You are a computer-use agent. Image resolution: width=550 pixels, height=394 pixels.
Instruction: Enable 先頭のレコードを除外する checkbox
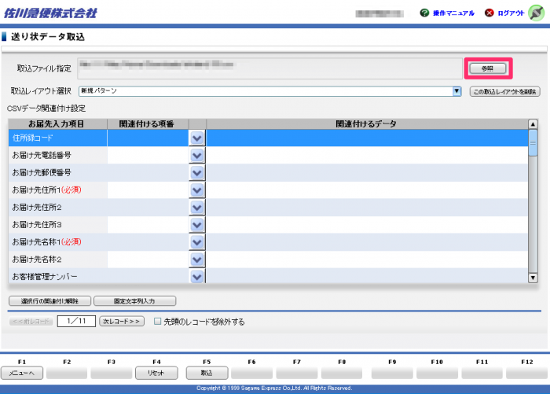coord(158,322)
